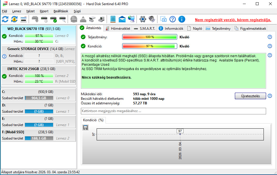Click the disk with magnifying glass icon

coord(63,19)
